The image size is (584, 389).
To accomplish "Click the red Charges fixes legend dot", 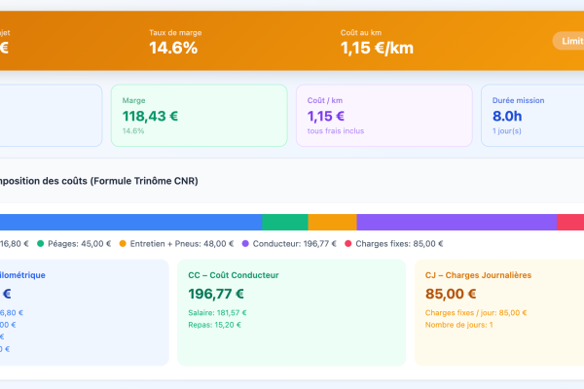I will tap(348, 244).
